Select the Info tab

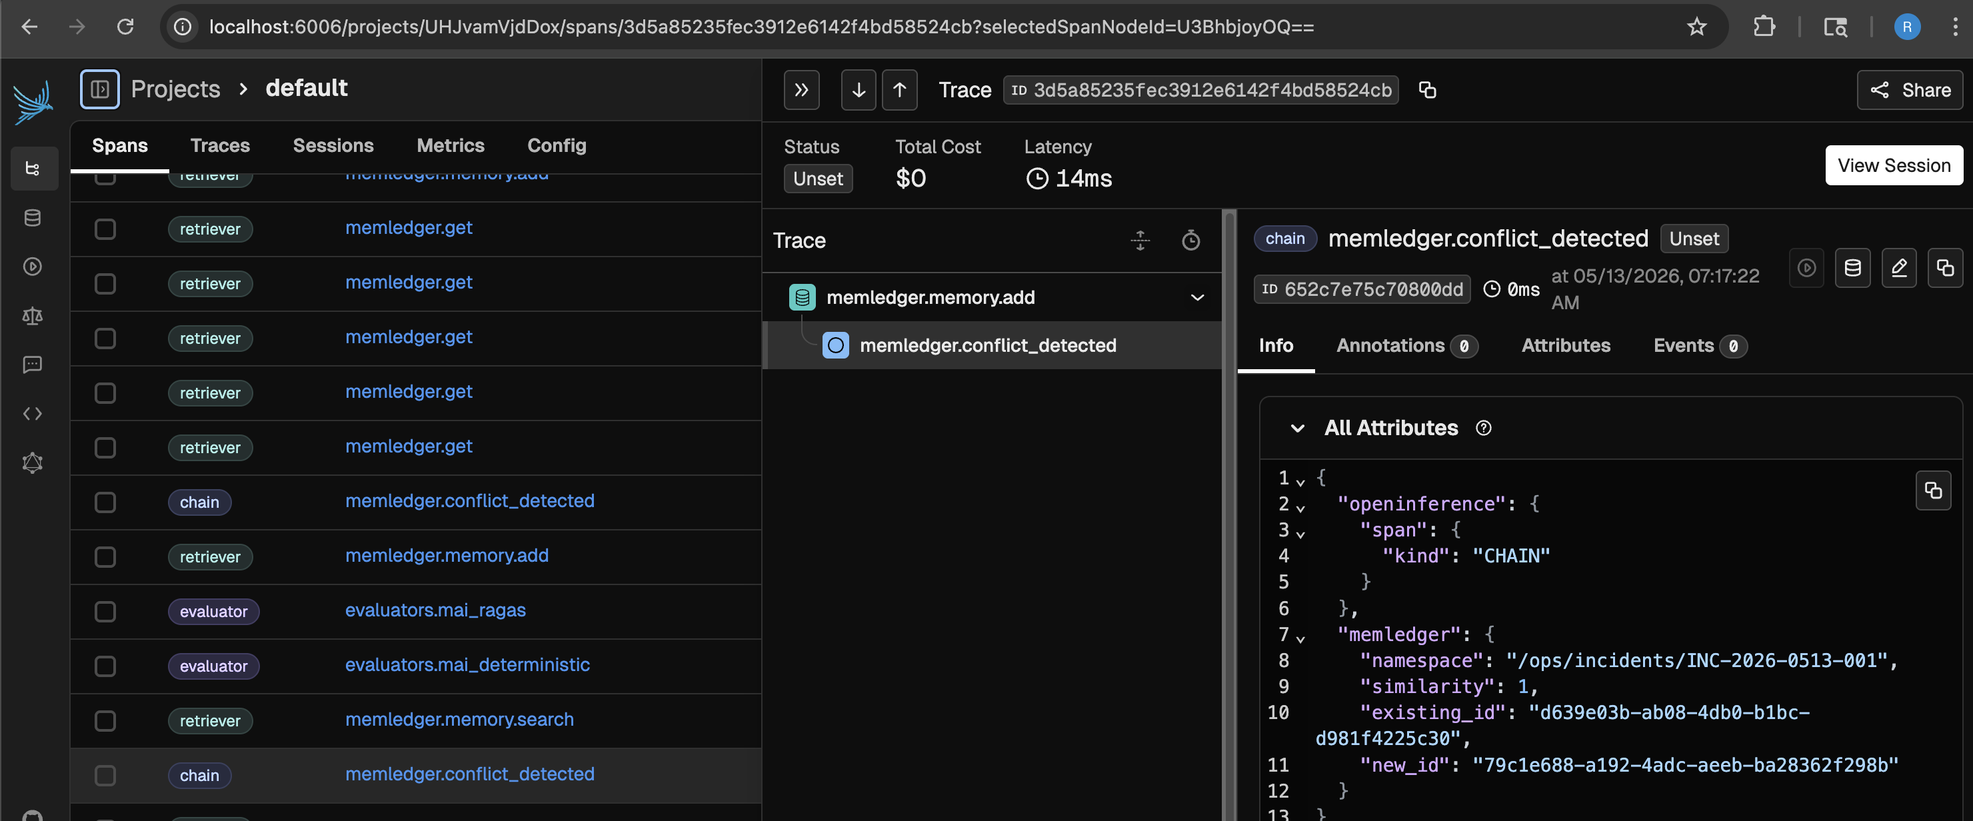coord(1276,346)
